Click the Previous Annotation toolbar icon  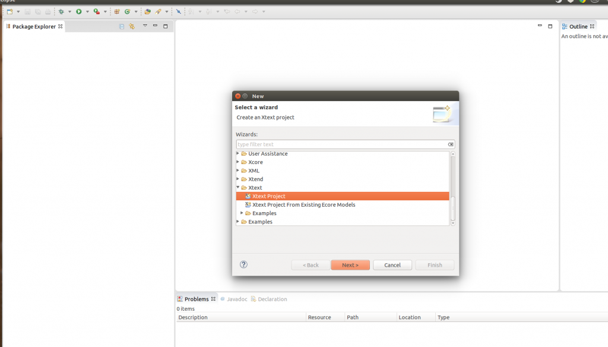coord(208,12)
